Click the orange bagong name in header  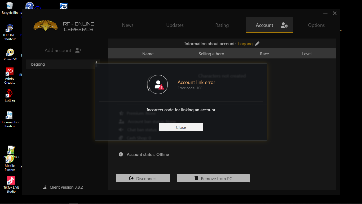click(x=245, y=44)
